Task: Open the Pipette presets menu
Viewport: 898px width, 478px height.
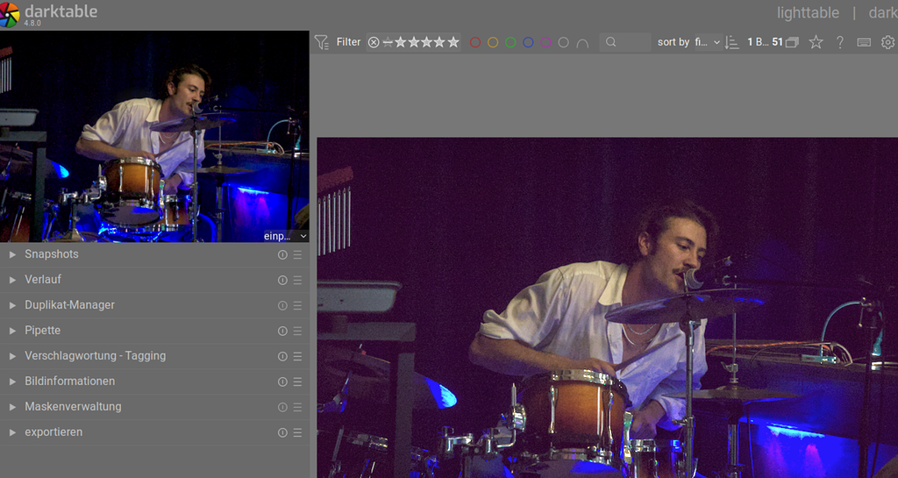Action: [x=298, y=331]
